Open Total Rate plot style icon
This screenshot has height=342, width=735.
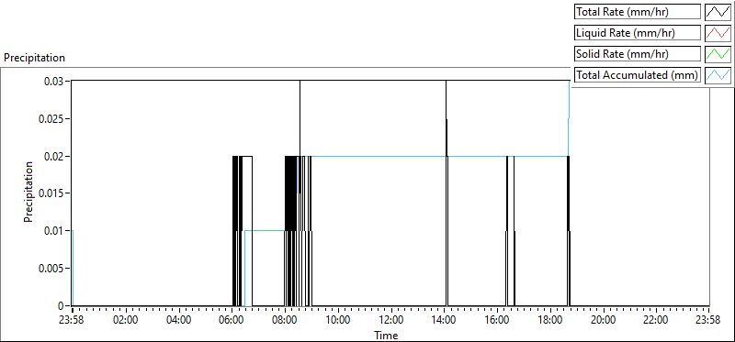[x=718, y=12]
